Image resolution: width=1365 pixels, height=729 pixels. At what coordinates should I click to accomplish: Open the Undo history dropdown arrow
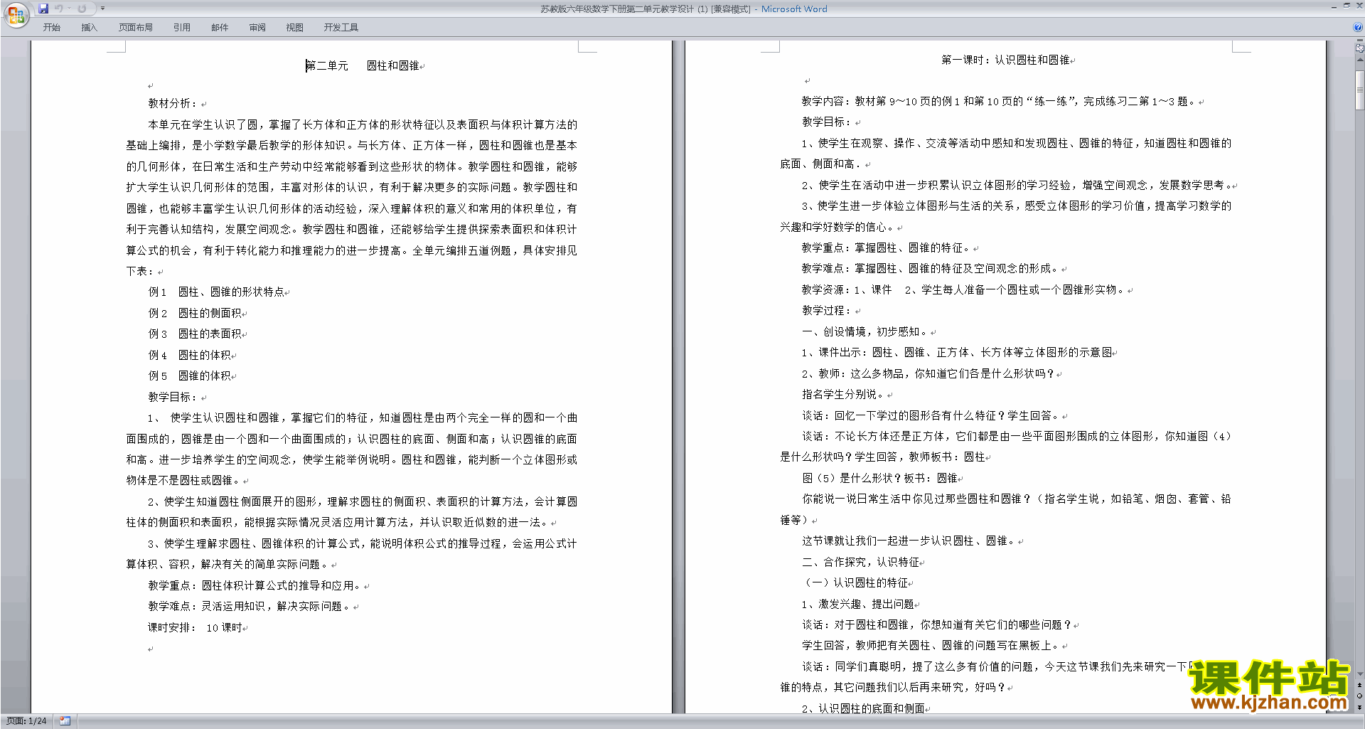coord(69,9)
